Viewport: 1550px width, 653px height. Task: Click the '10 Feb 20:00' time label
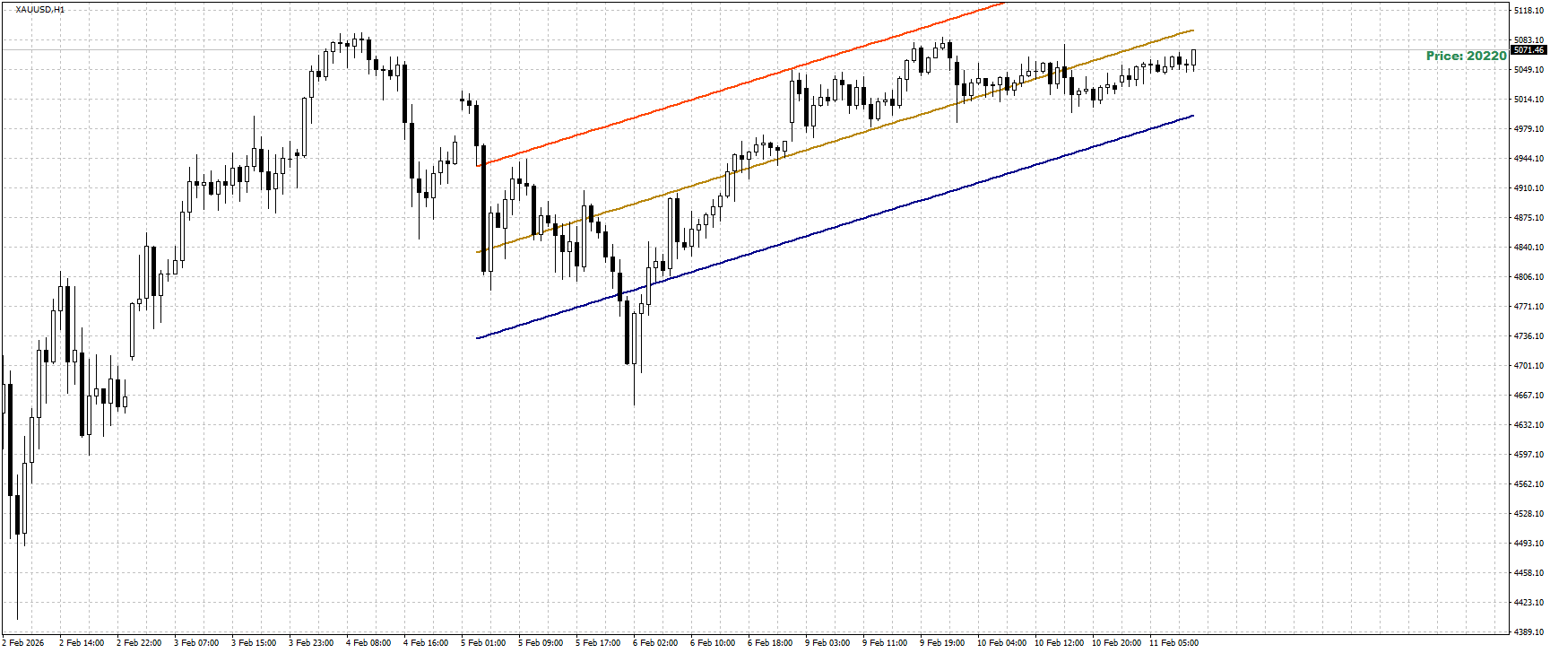point(1117,643)
